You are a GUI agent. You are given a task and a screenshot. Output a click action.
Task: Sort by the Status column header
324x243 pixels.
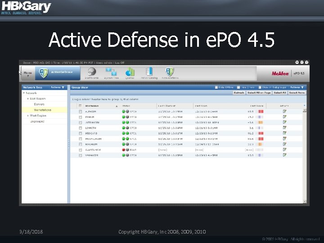[126, 106]
